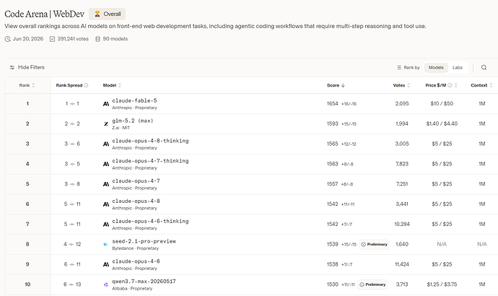This screenshot has width=498, height=296.
Task: Sort by the Rank column
Action: (x=27, y=85)
